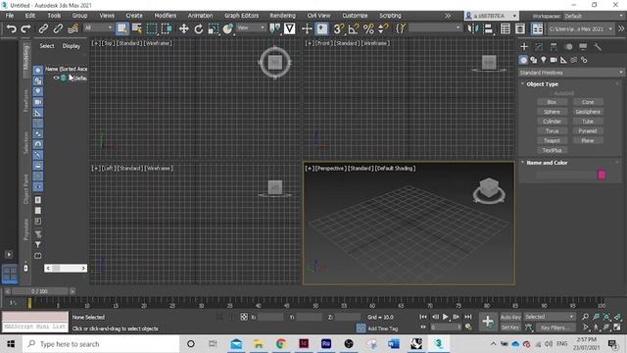
Task: Click the Windows Start button
Action: [11, 344]
